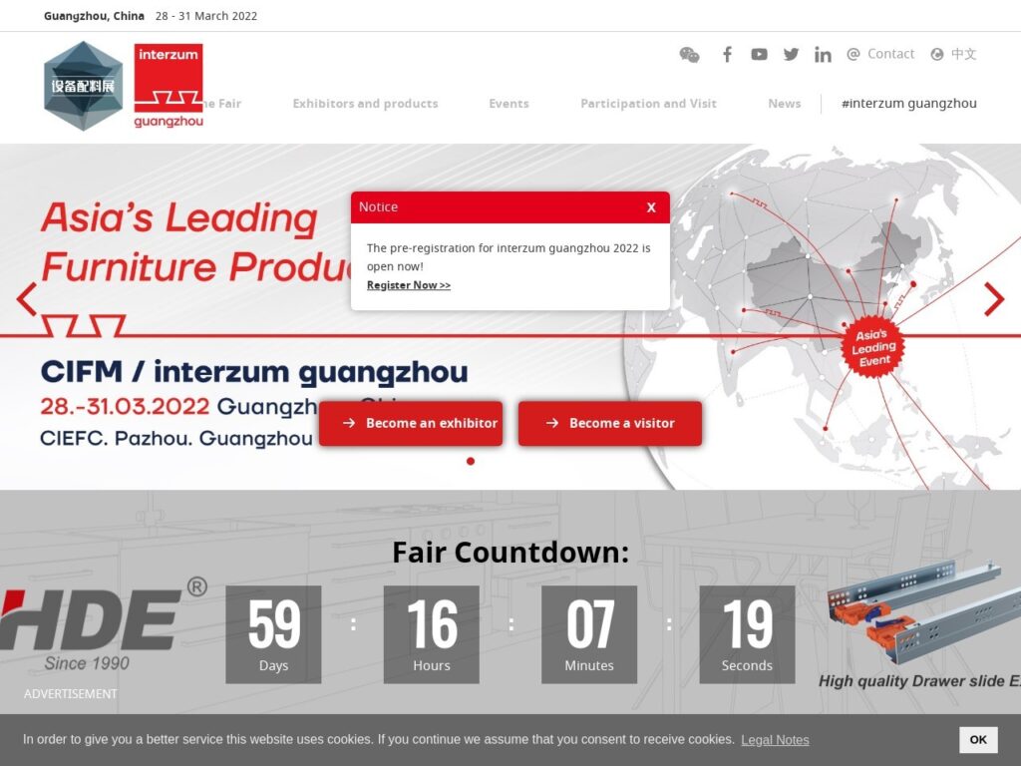Screen dimensions: 1021x766
Task: Click the CIFM / interzum guangzhou banner title
Action: (x=254, y=372)
